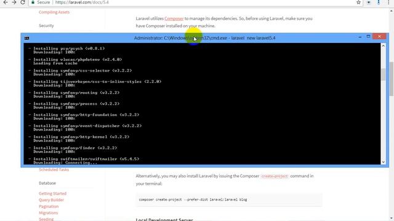Click browser scrollbar up arrow
This screenshot has height=221, width=394.
pos(392,11)
